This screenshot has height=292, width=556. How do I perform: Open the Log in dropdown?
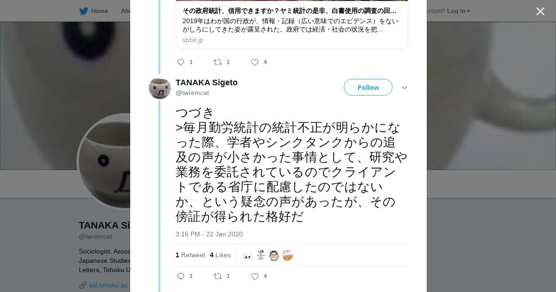click(x=458, y=11)
